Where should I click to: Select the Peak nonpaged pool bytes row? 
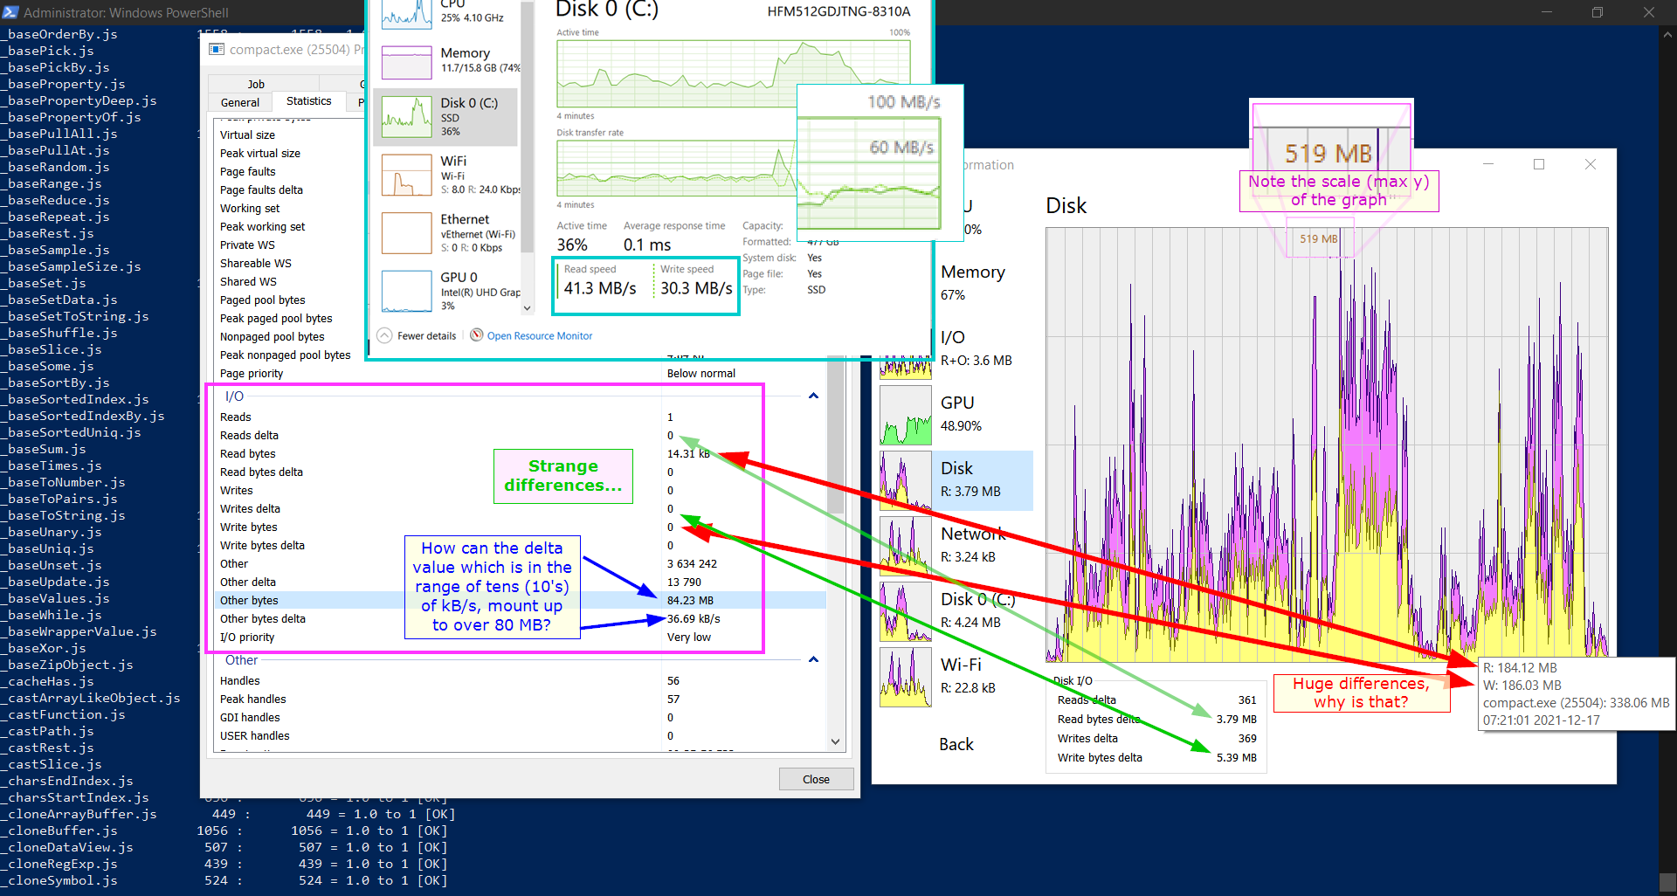(x=289, y=355)
